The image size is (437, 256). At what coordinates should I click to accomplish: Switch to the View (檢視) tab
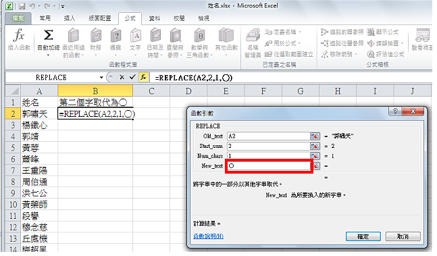pyautogui.click(x=204, y=18)
